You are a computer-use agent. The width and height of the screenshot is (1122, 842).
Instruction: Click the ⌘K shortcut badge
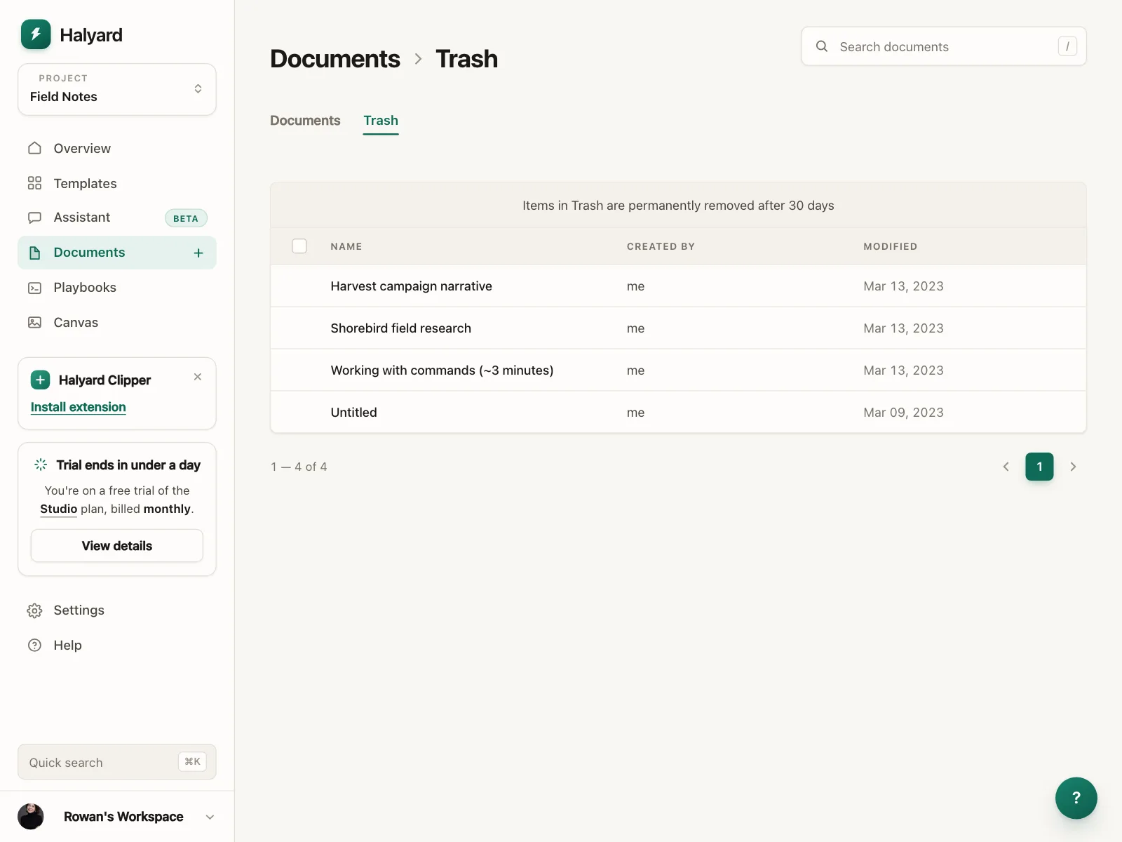(192, 762)
